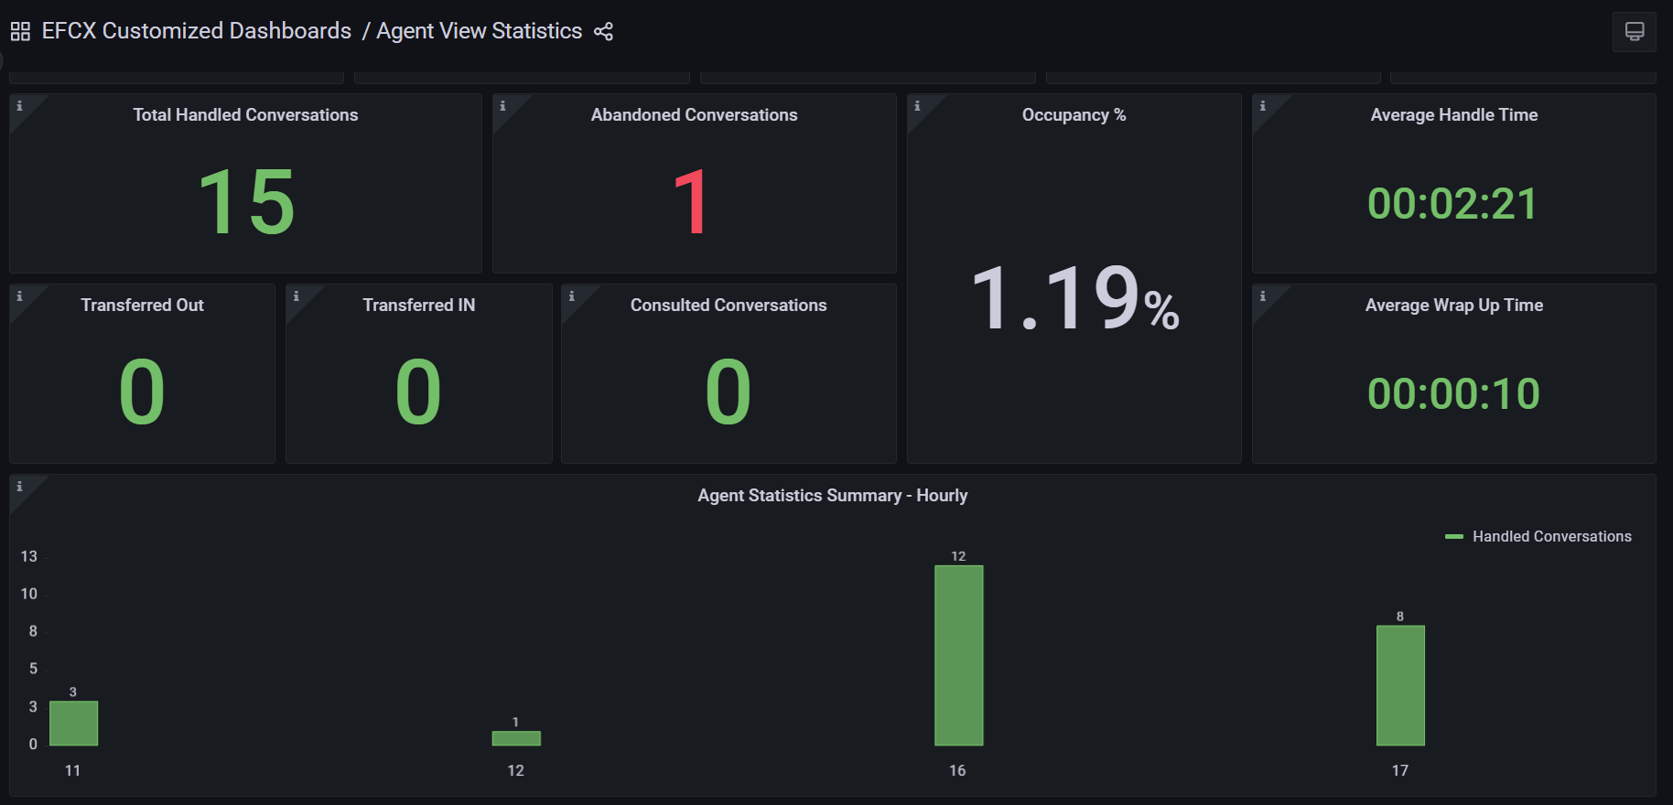The image size is (1673, 805).
Task: Select the hour 16 bar in chart
Action: pos(958,655)
